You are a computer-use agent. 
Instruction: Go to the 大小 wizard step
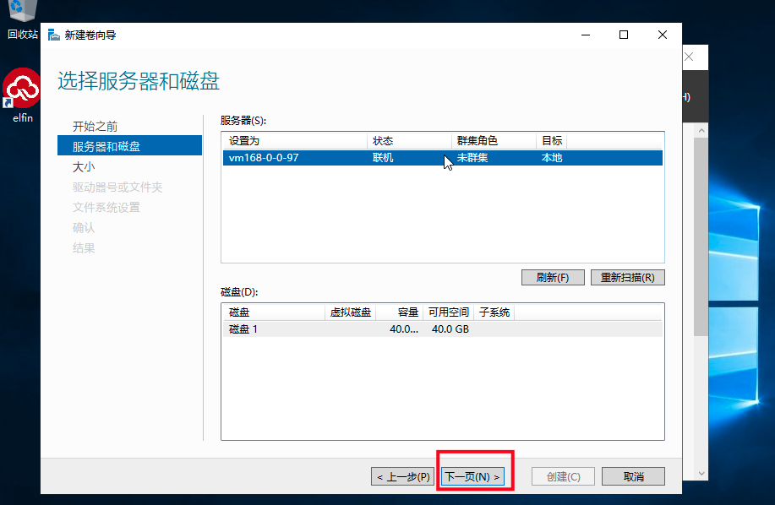pyautogui.click(x=84, y=167)
